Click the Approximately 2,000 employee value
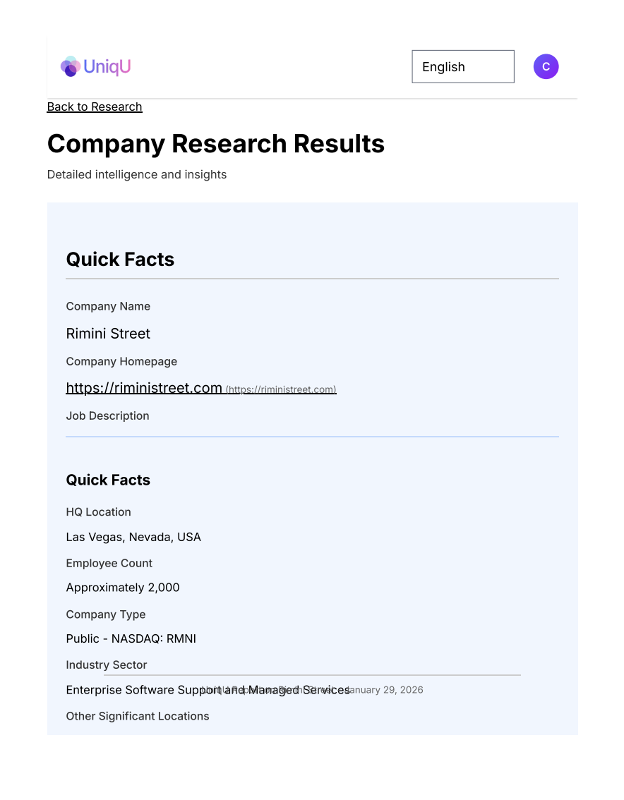 click(x=123, y=588)
